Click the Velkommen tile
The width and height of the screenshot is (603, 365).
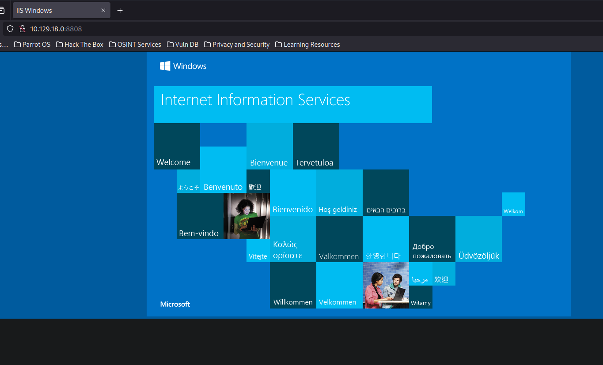pos(339,286)
